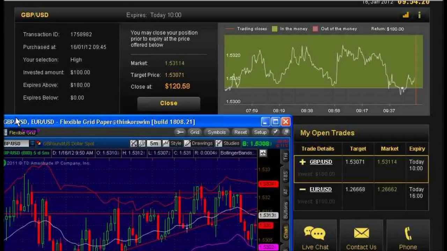Image resolution: width=447 pixels, height=251 pixels.
Task: Click the Trading closes legend line
Action: (x=229, y=29)
